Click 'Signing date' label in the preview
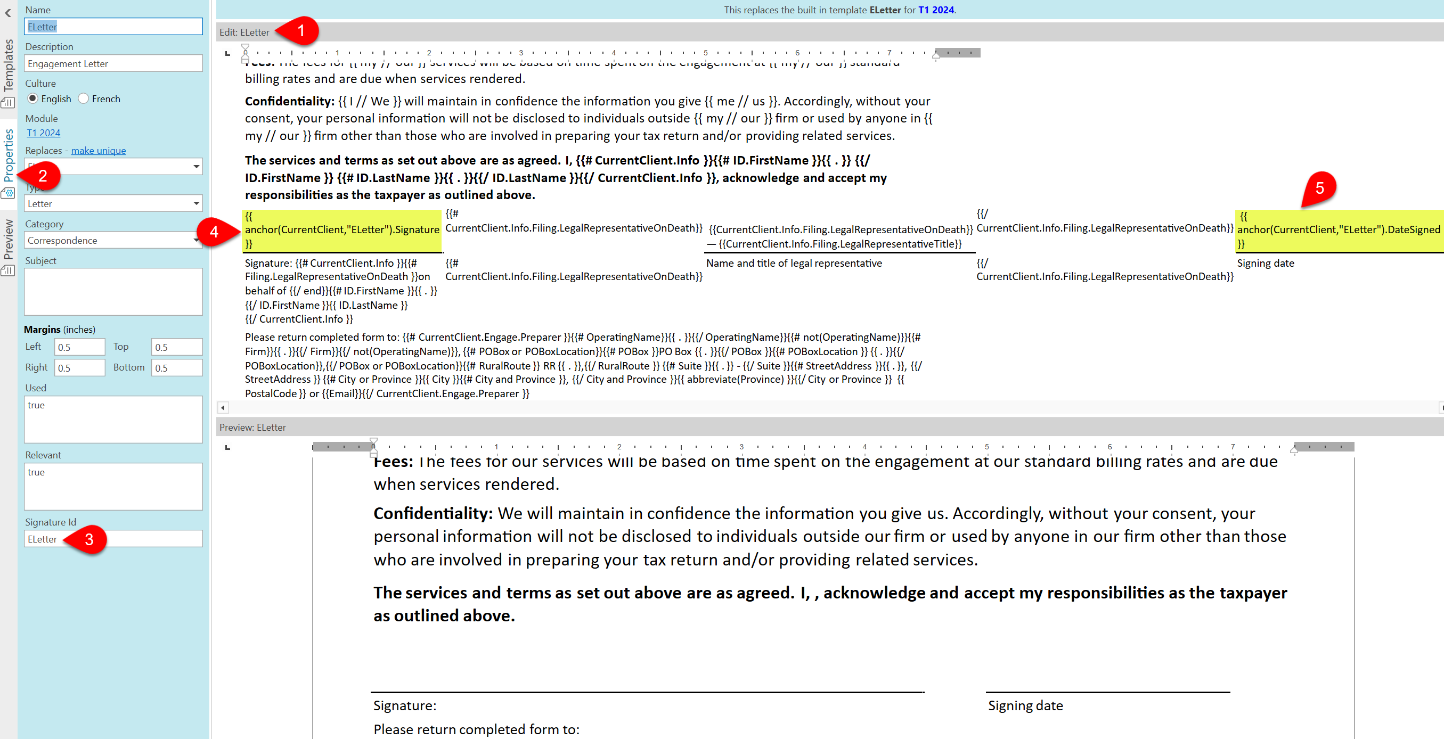1444x739 pixels. 1025,705
